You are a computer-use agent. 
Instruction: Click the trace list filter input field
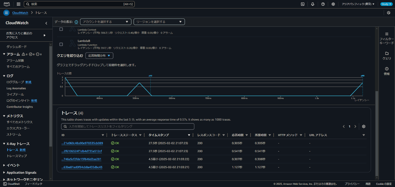(128, 126)
